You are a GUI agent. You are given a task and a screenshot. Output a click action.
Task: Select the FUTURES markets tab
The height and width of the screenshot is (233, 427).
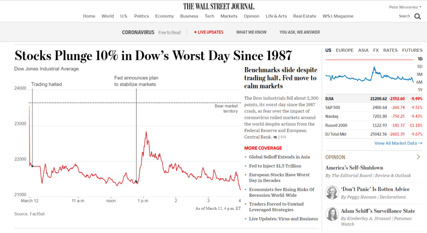point(412,50)
